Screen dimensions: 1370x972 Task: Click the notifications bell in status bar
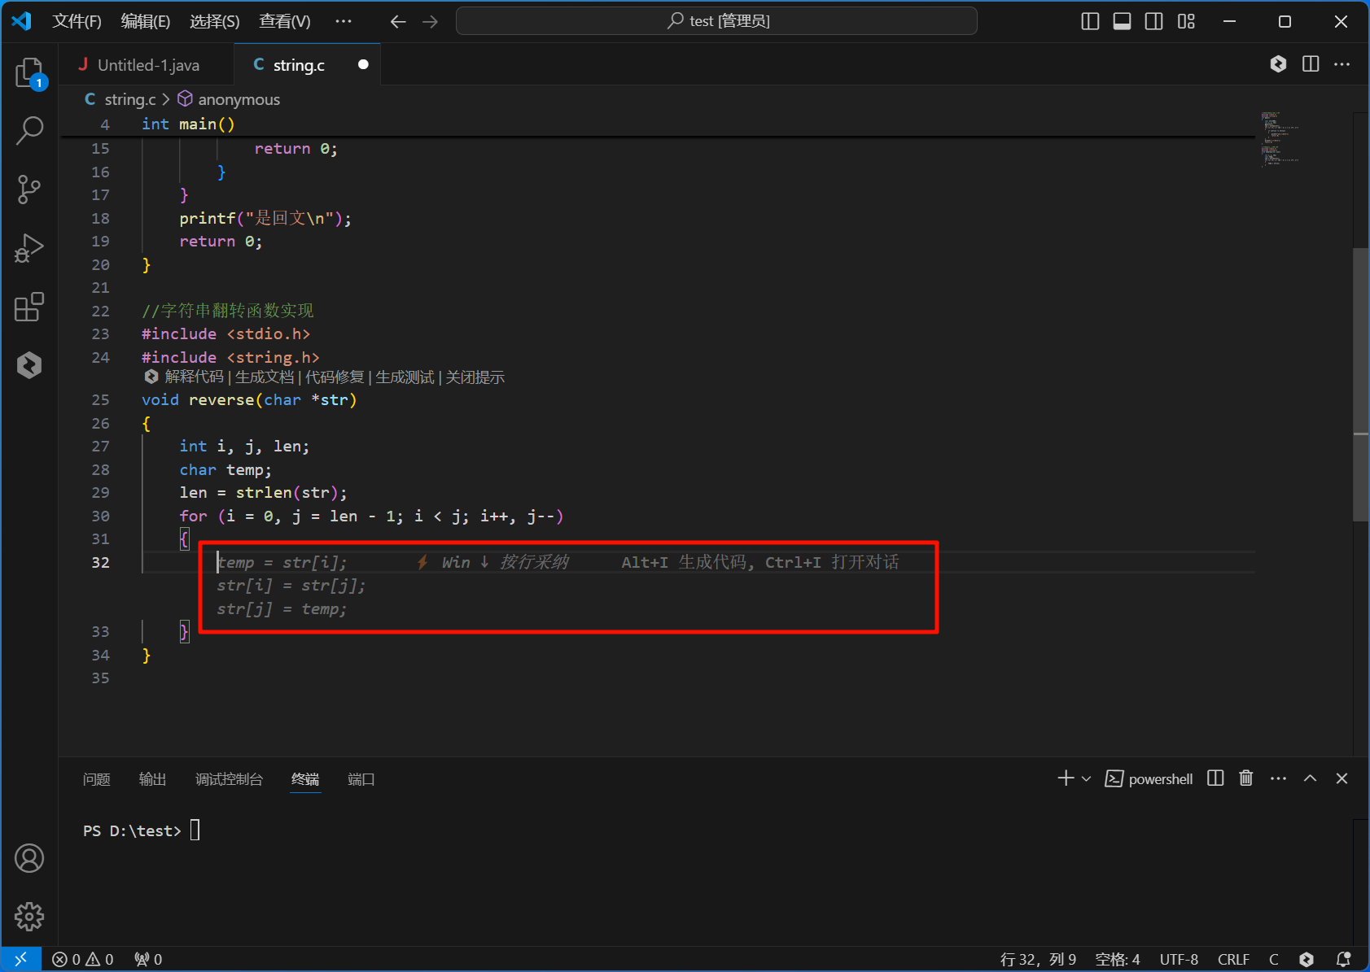[x=1343, y=959]
